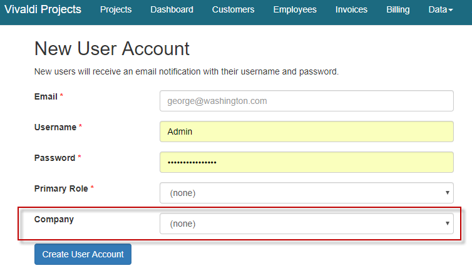Screen dimensions: 472x273
Task: Click the Username field containing Admin
Action: [x=306, y=131]
